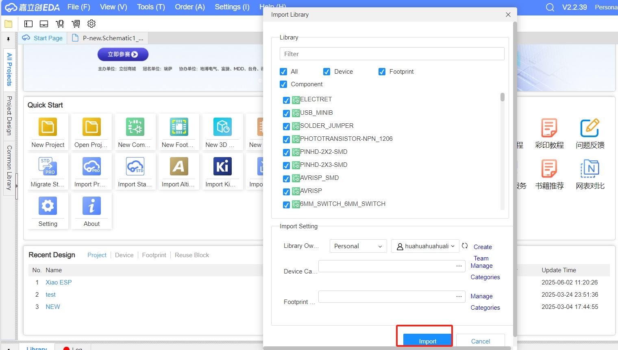The width and height of the screenshot is (618, 350).
Task: Uncheck the USB_MINIB item
Action: coord(286,113)
